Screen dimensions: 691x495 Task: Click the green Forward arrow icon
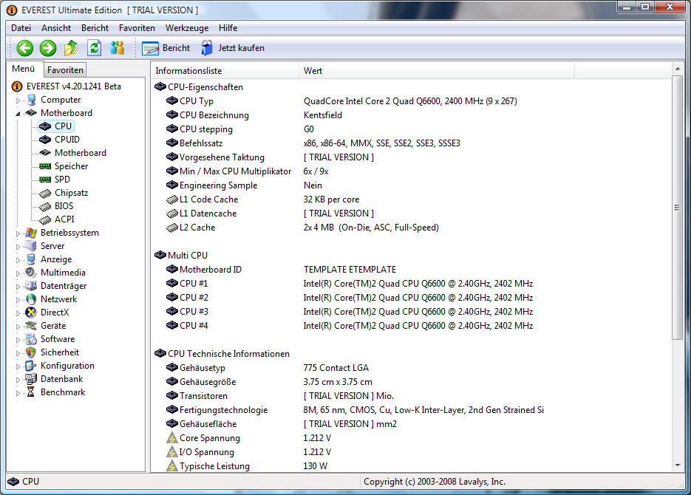point(47,48)
